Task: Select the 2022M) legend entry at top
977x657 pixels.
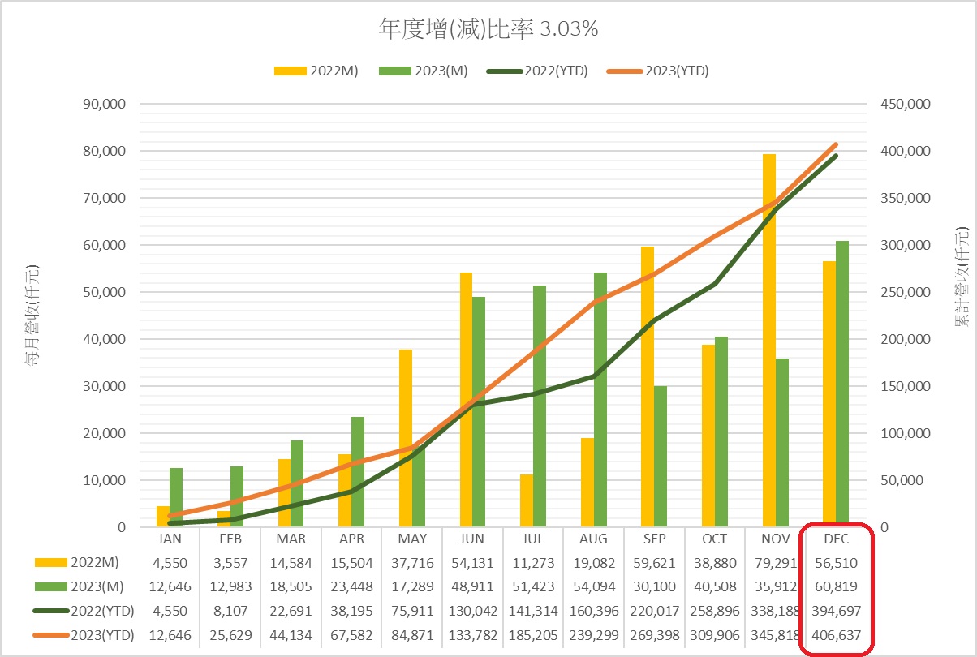Action: [x=317, y=71]
